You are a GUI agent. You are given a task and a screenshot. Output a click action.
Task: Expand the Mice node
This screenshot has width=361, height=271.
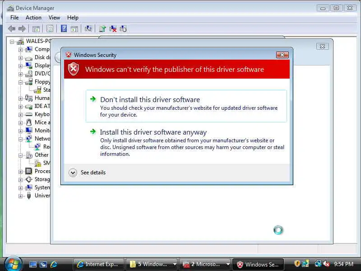(x=20, y=123)
